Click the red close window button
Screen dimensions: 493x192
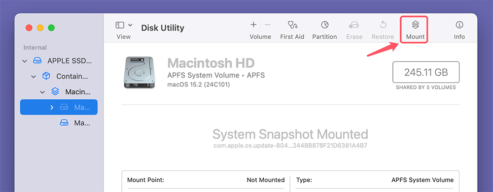point(29,27)
